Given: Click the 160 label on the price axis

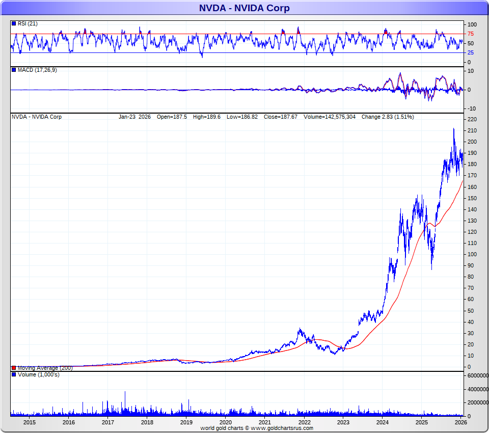Looking at the screenshot, I should pyautogui.click(x=472, y=187).
